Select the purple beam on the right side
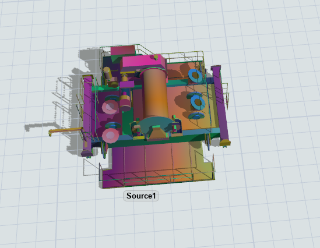Image resolution: width=320 pixels, height=248 pixels. (220, 104)
